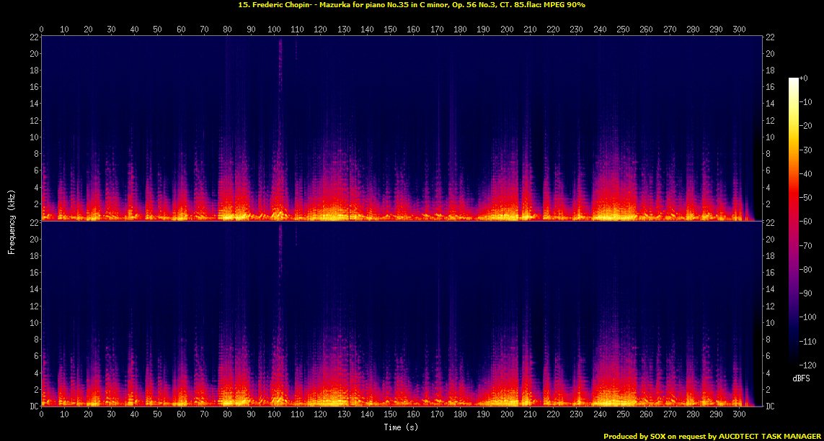Click the 0 mark on the top time axis
The height and width of the screenshot is (441, 824).
pos(42,29)
